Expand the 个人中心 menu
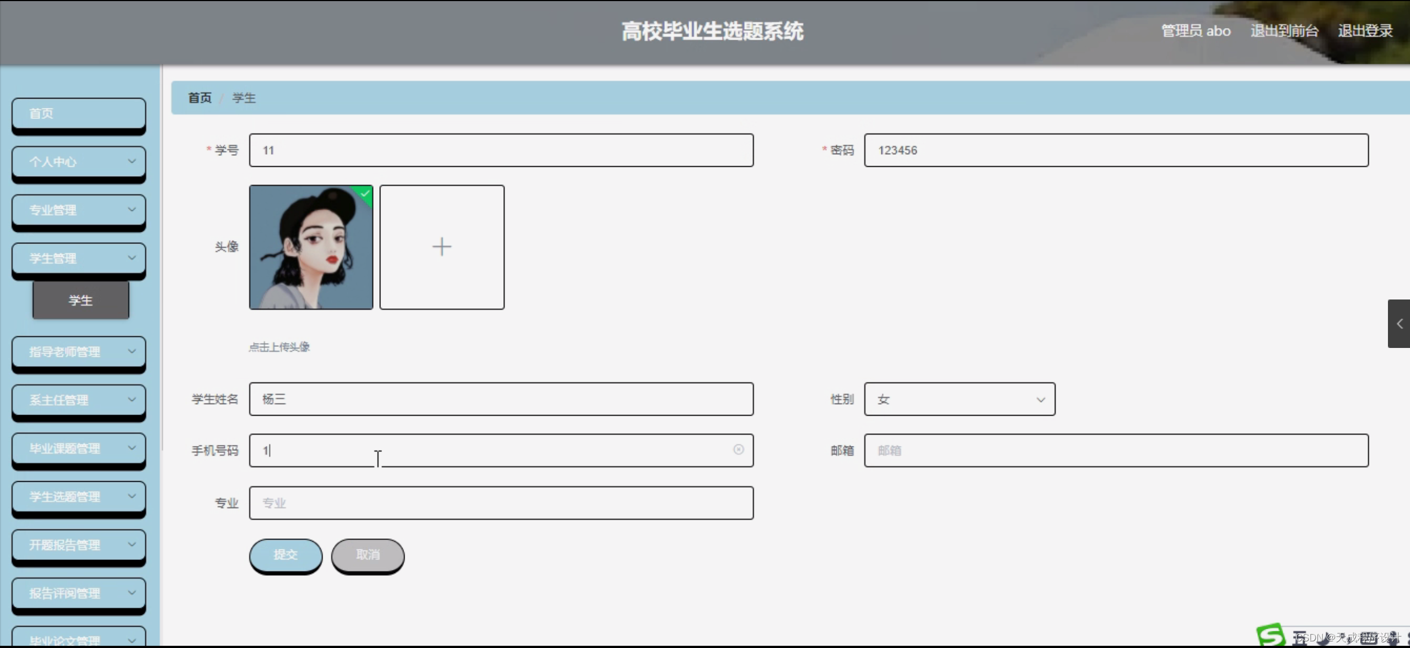The image size is (1410, 648). [x=79, y=162]
